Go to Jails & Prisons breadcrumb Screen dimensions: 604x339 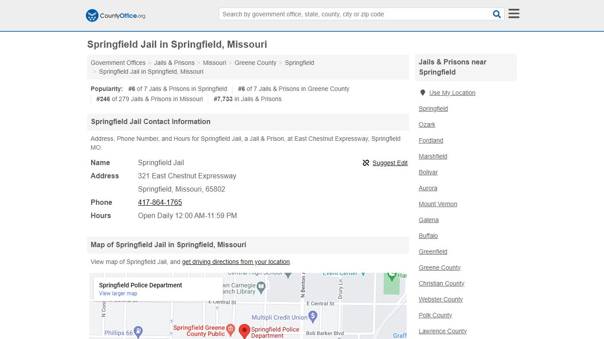[x=174, y=63]
